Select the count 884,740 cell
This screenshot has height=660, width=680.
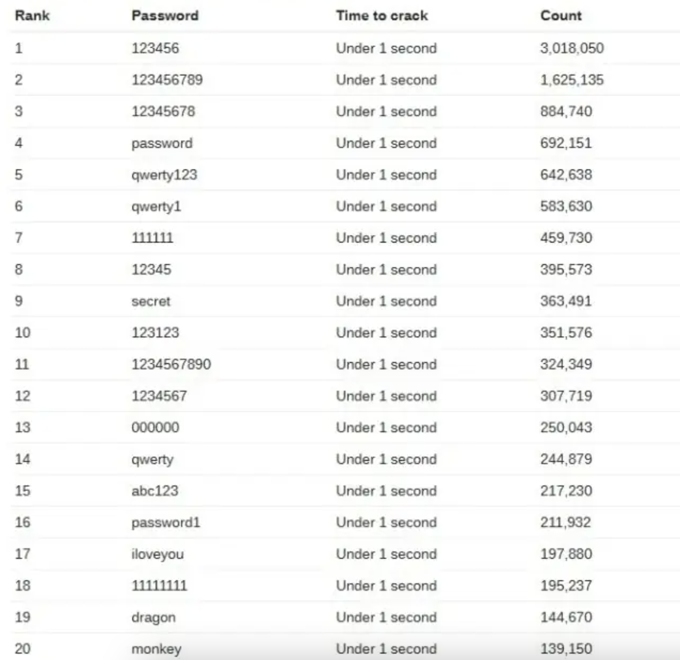[566, 111]
